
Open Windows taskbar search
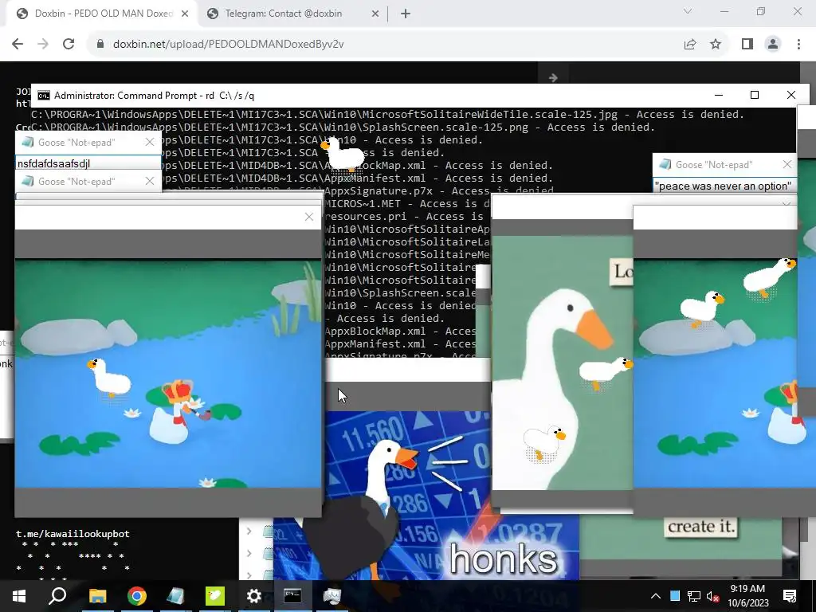(57, 595)
